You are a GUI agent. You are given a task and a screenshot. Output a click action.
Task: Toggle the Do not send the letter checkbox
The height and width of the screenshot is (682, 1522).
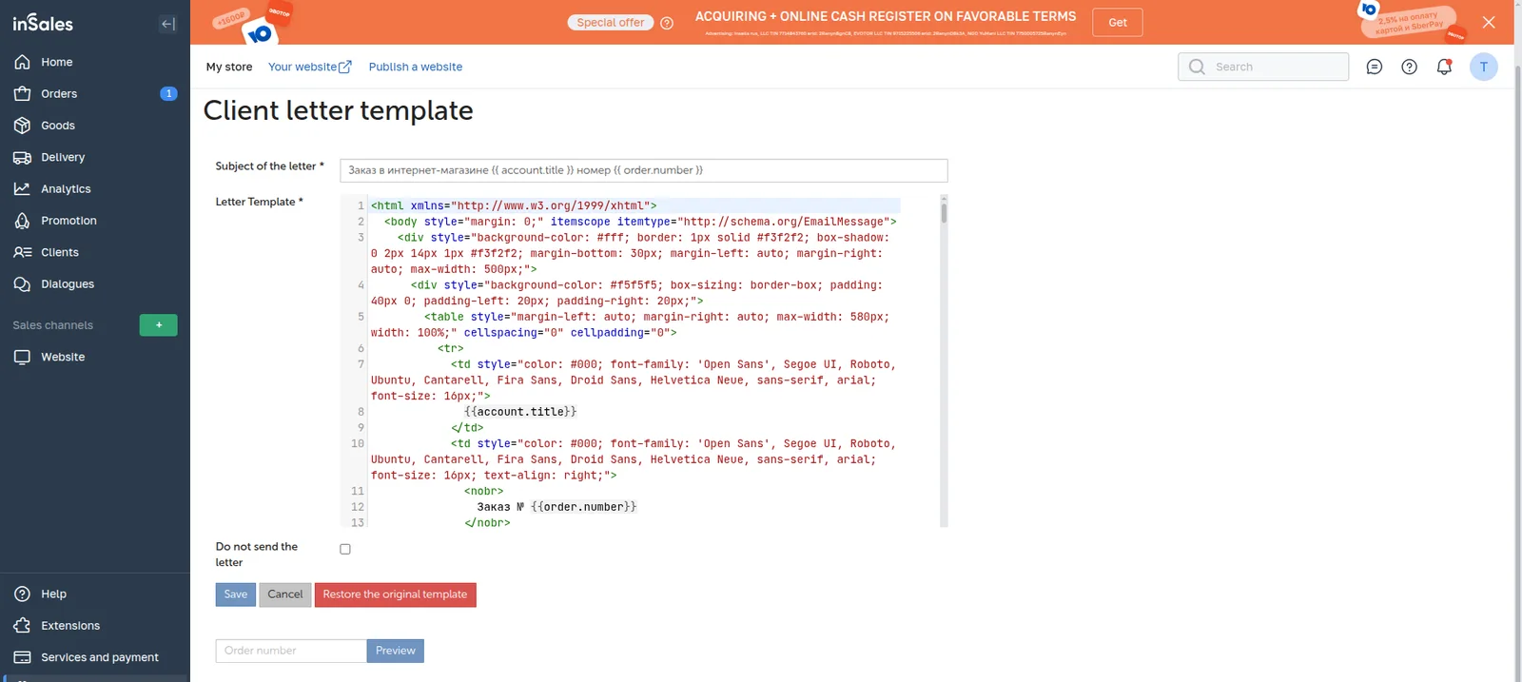[x=345, y=549]
